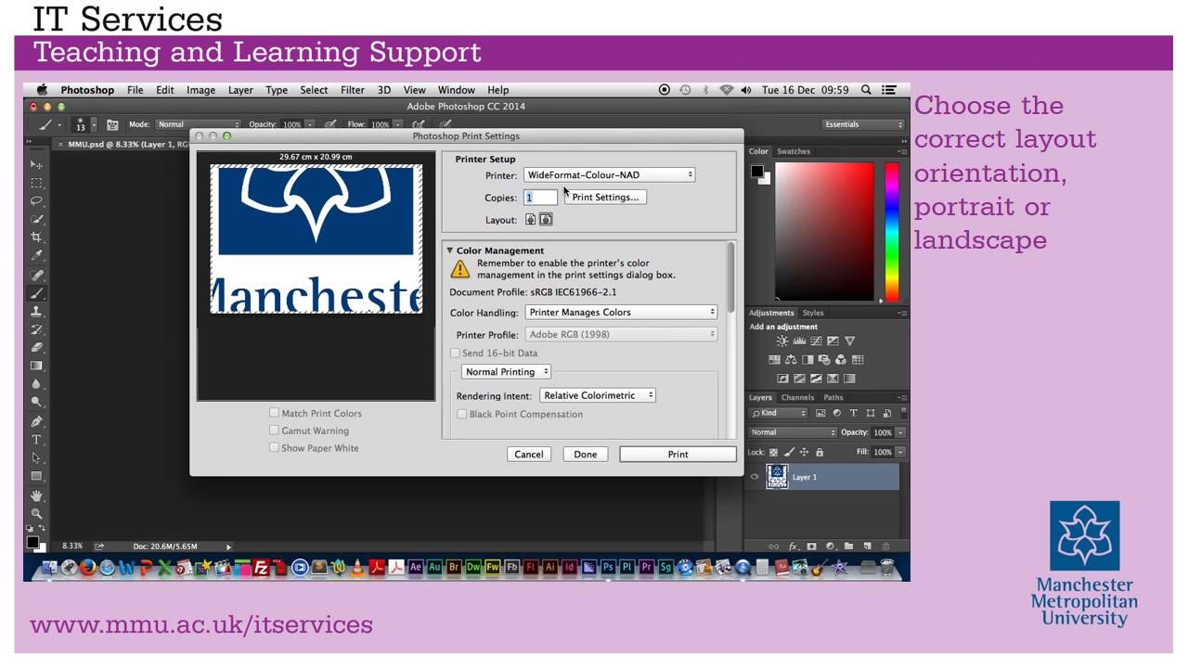Click the lock all layer icon
This screenshot has width=1188, height=668.
[x=819, y=452]
